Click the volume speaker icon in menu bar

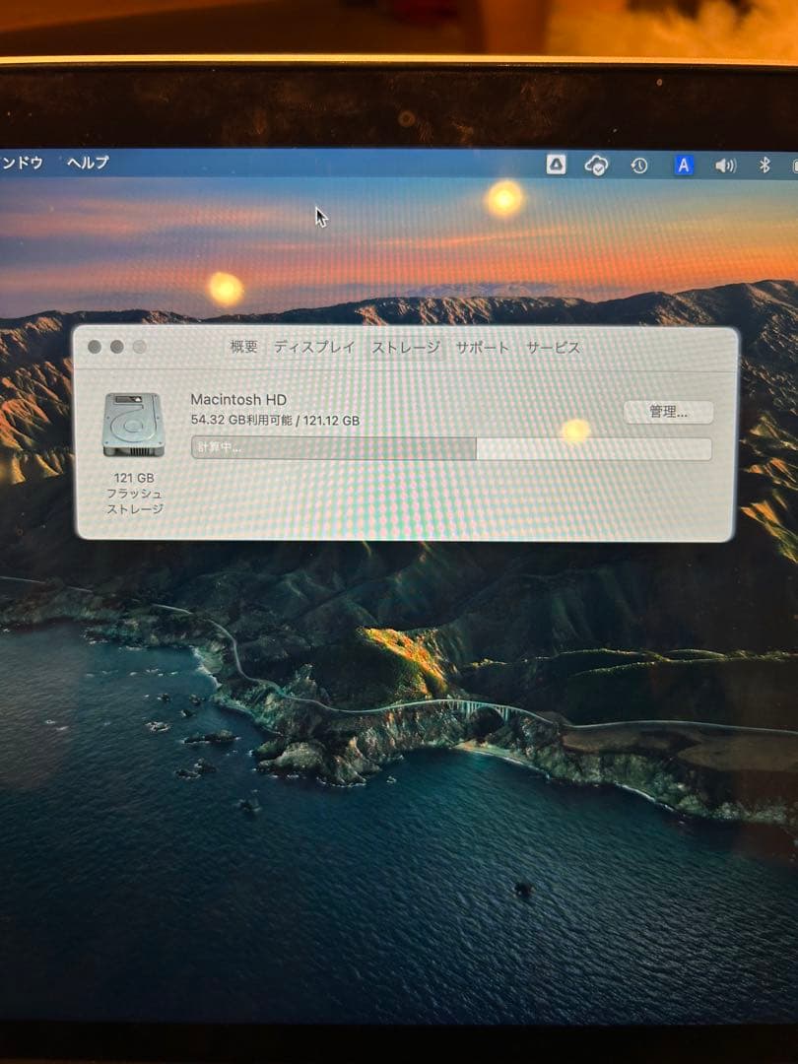[726, 165]
